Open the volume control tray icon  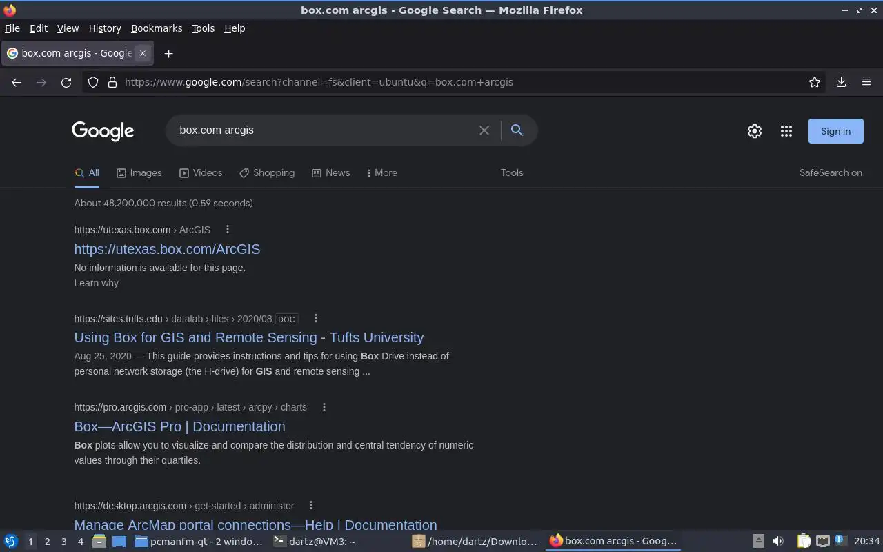tap(778, 542)
